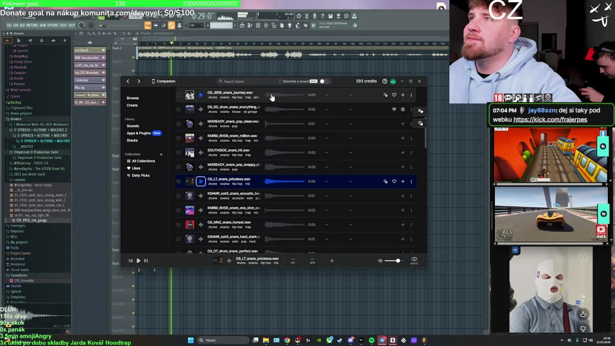Open Stacks in Splice library
Screen dimensions: 615x346
click(x=132, y=140)
